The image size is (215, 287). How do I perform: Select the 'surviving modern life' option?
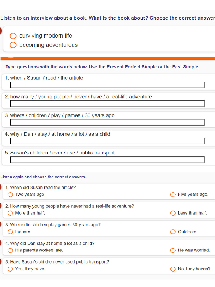(13, 36)
